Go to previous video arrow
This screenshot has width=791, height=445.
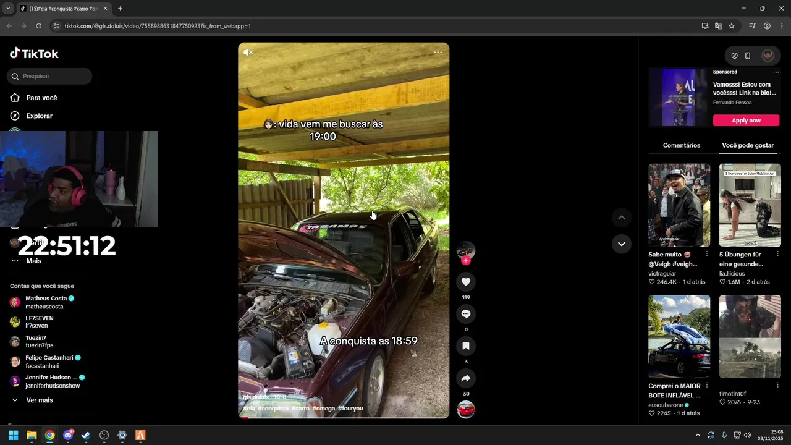[x=622, y=218]
